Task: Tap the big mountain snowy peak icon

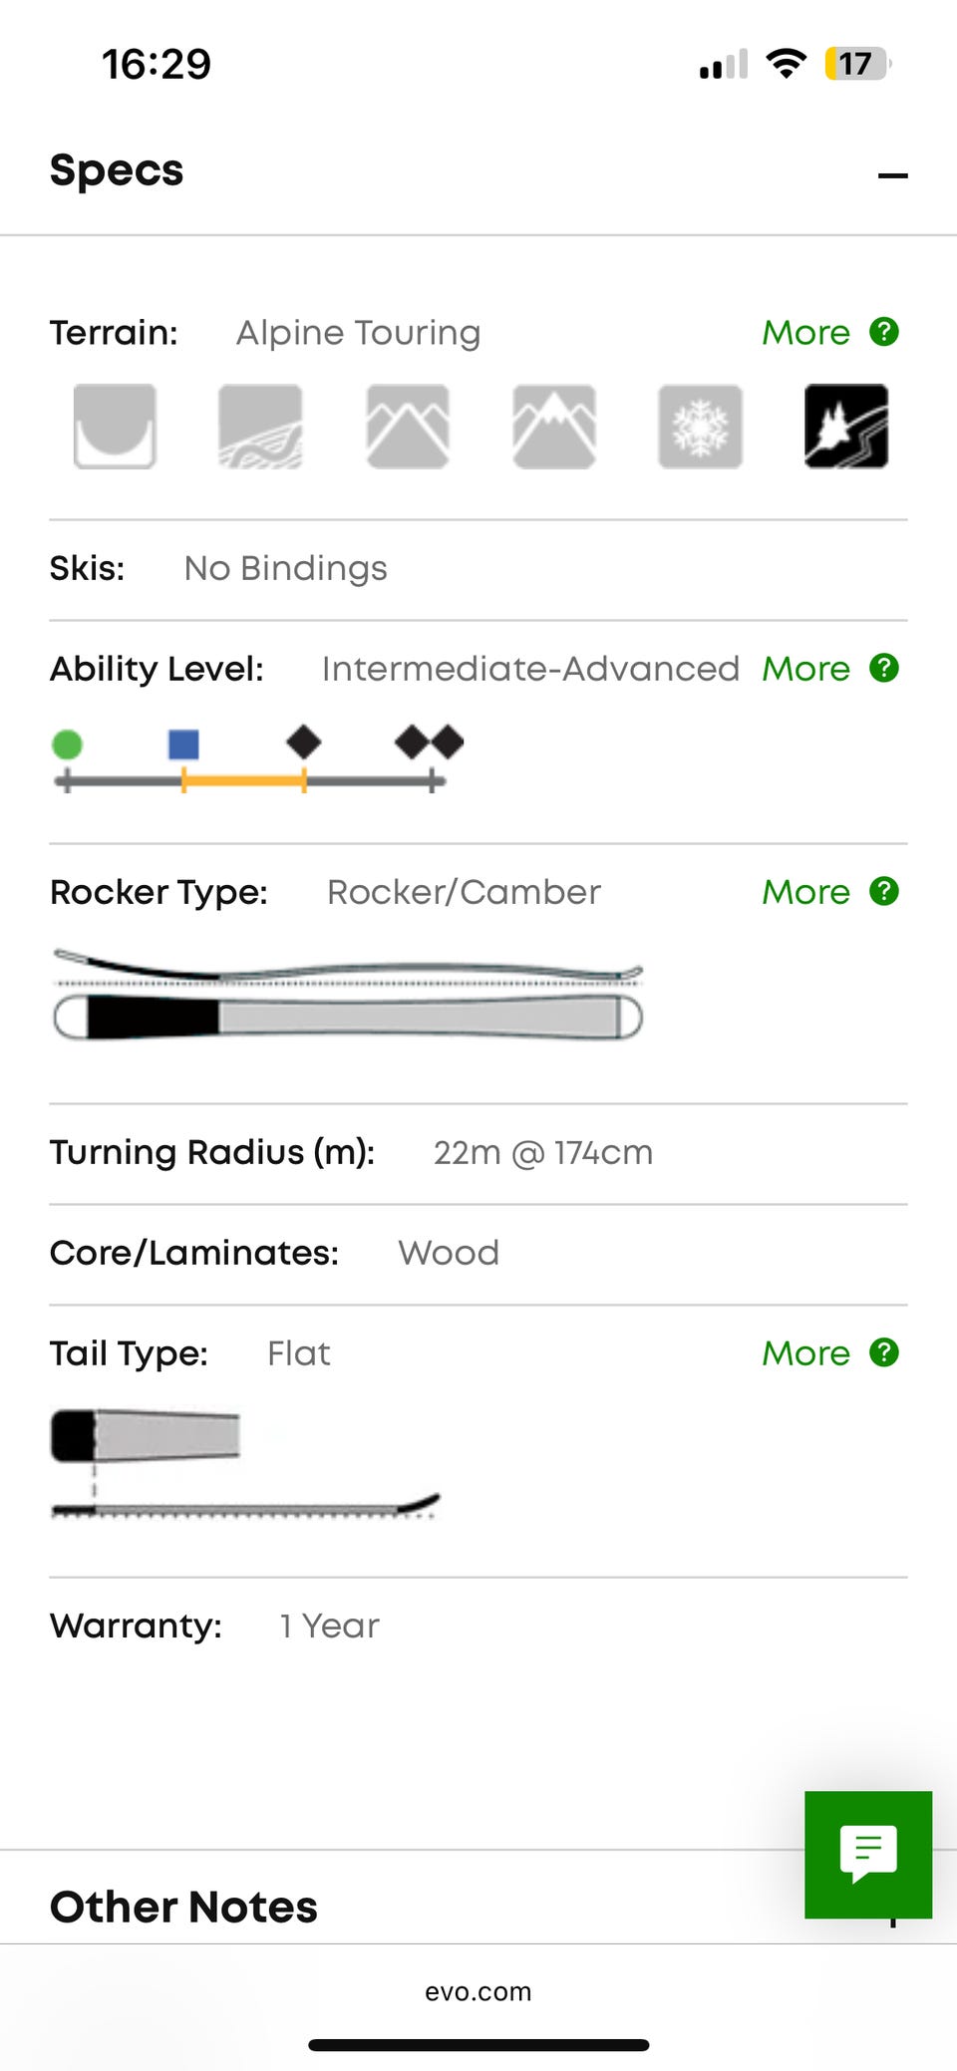Action: coord(554,427)
